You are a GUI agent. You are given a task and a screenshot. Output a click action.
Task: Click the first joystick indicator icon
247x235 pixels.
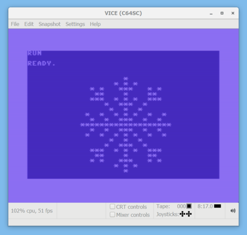click(183, 214)
